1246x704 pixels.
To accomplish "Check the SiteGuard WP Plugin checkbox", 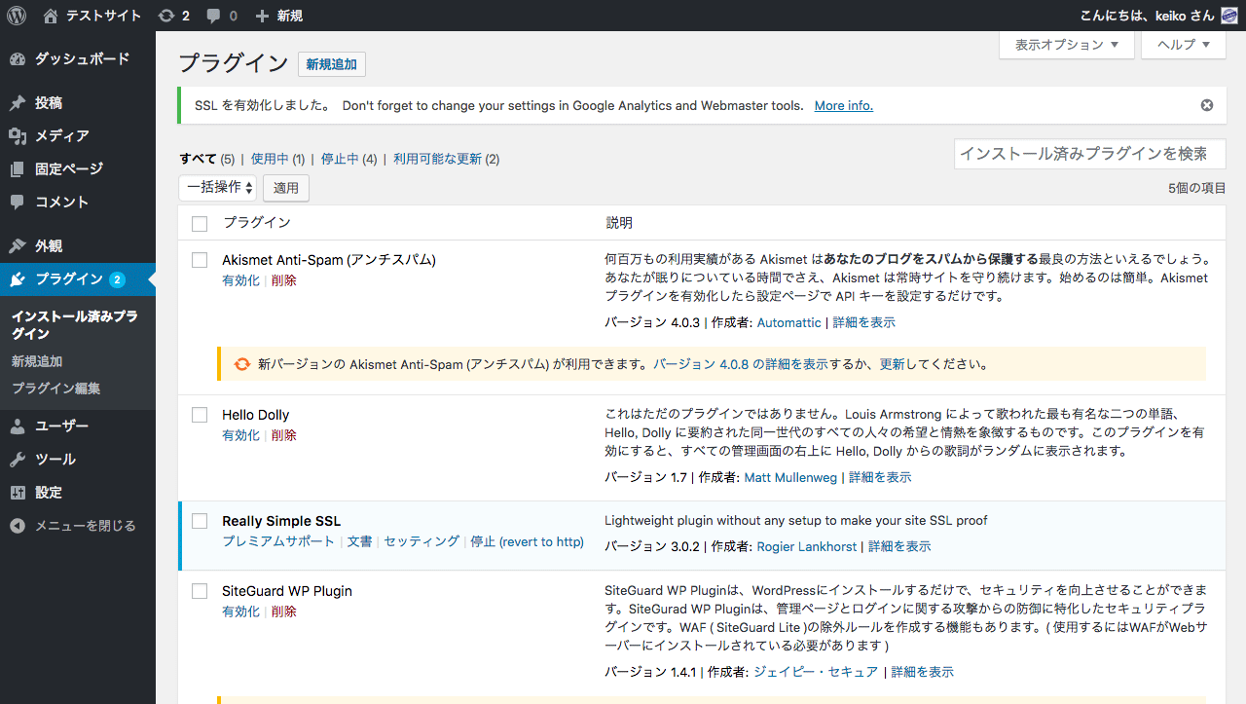I will click(200, 591).
